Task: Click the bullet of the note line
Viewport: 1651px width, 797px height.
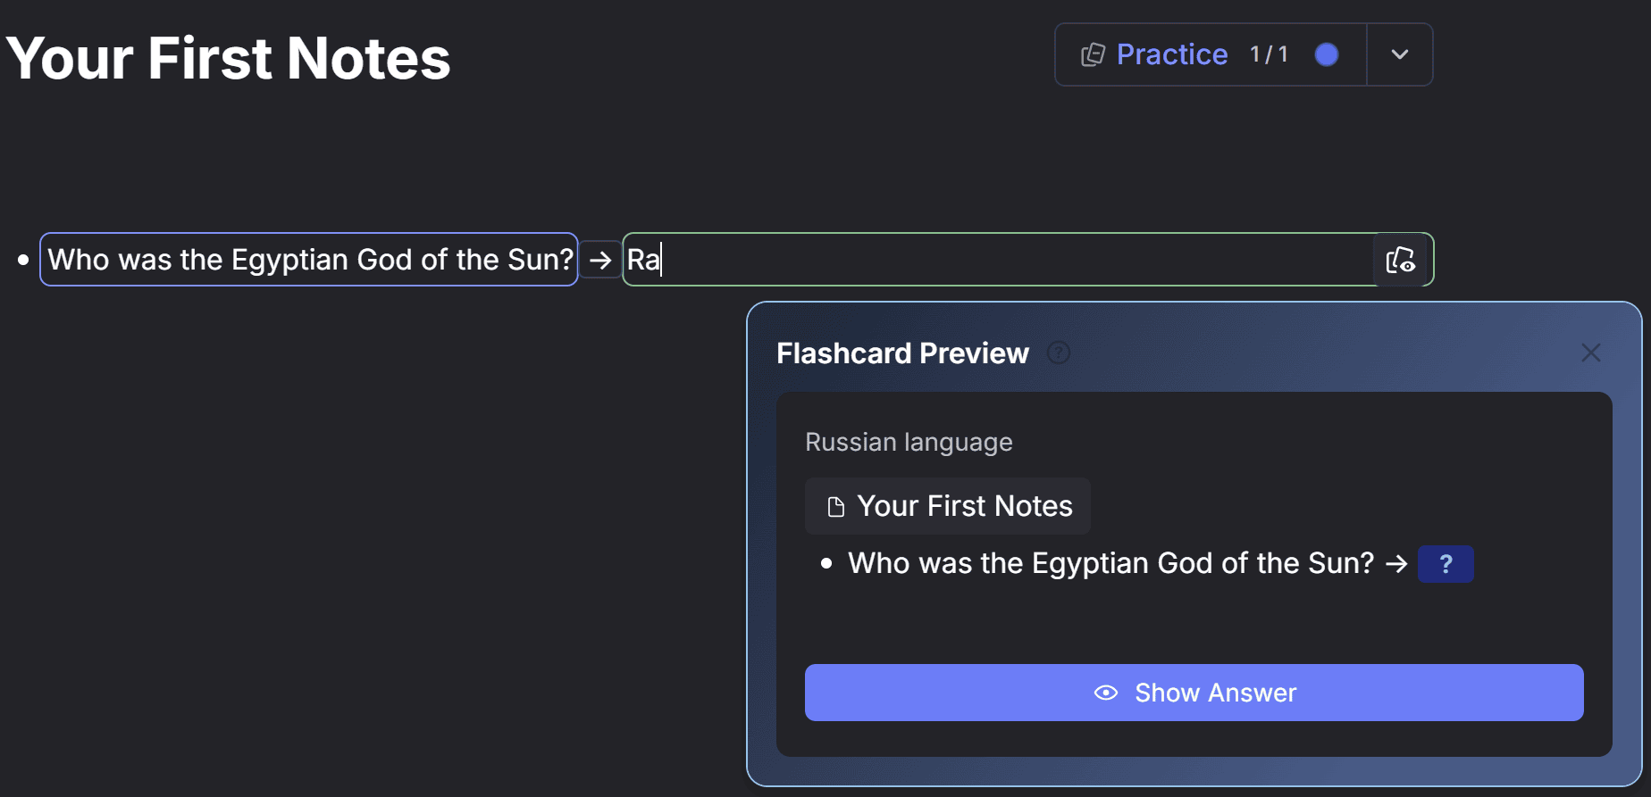Action: tap(23, 260)
